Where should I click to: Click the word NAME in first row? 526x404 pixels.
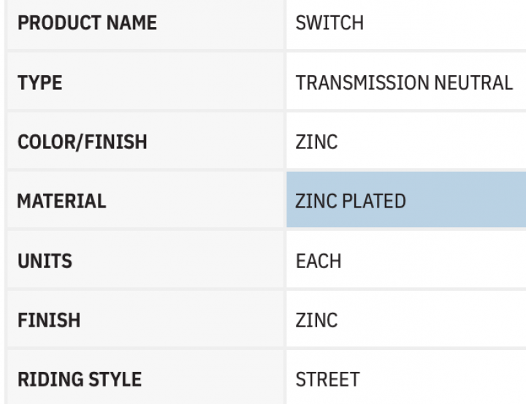tap(131, 23)
